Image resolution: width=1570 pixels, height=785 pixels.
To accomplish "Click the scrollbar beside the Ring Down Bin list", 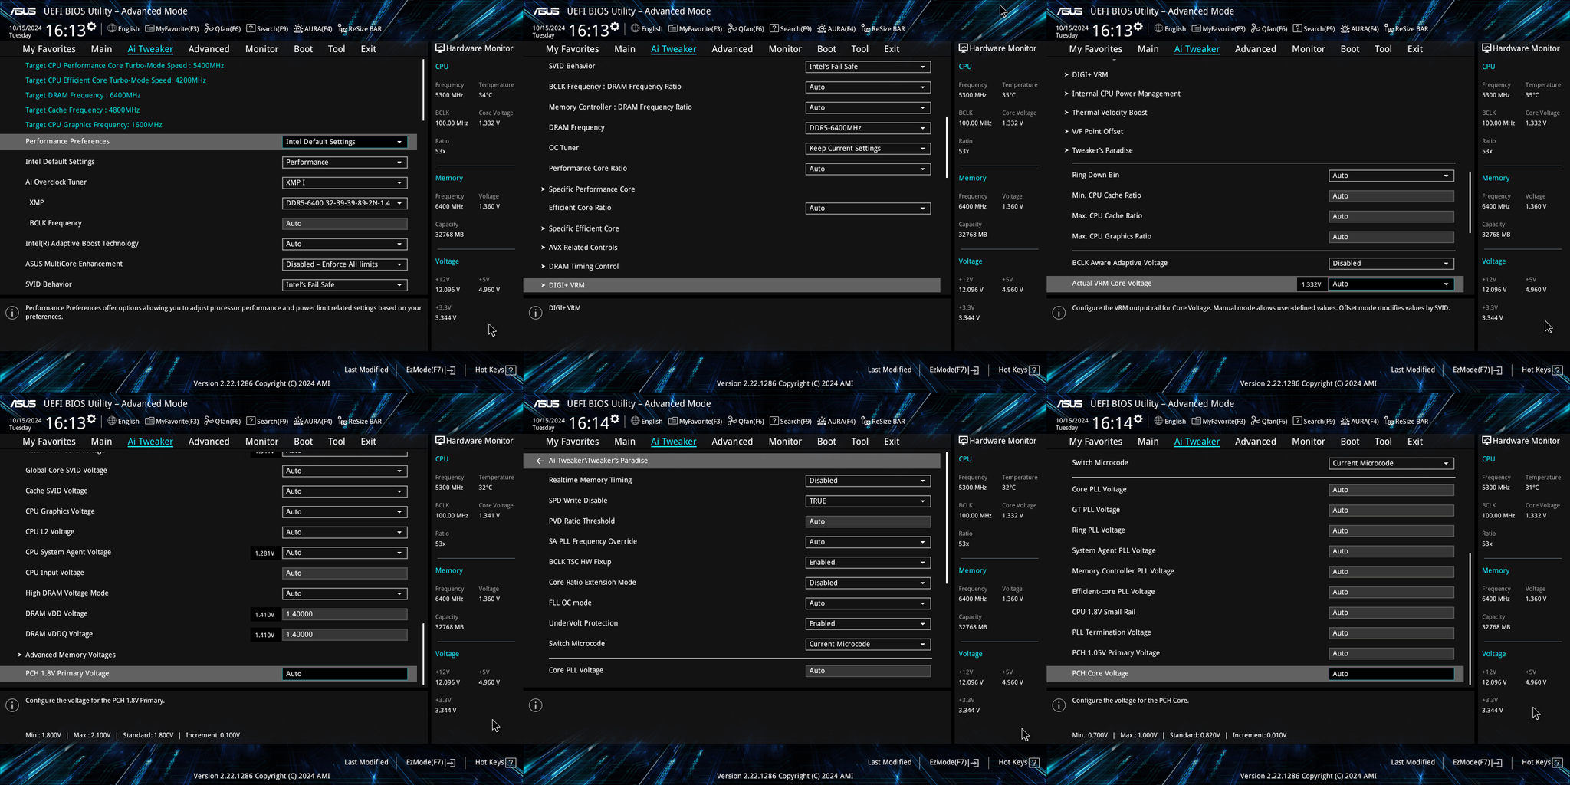I will point(1470,202).
